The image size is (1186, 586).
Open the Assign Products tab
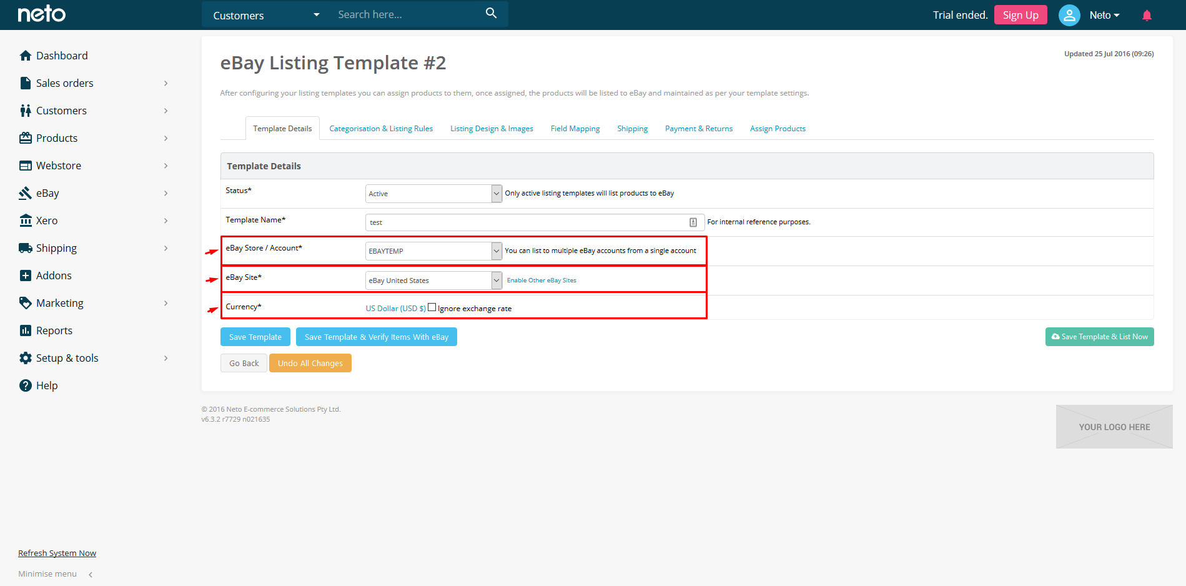click(778, 129)
